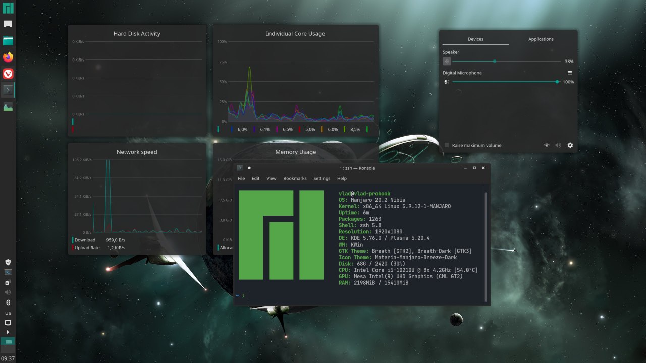Open the Bluetooth tray icon
This screenshot has height=363, width=646.
coord(8,302)
